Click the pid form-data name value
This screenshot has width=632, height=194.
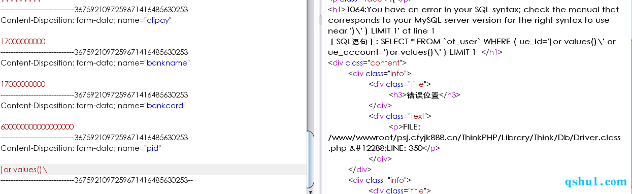[x=153, y=148]
